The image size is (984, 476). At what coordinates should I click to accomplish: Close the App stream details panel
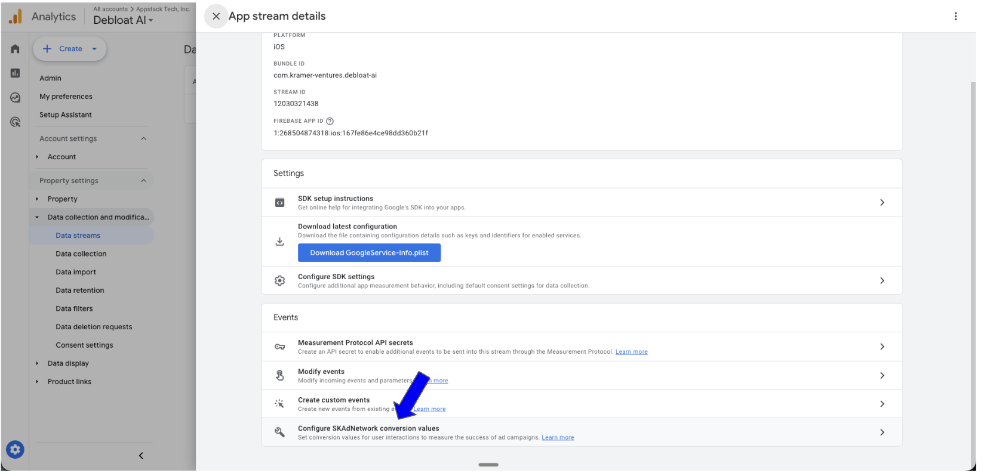pos(216,16)
